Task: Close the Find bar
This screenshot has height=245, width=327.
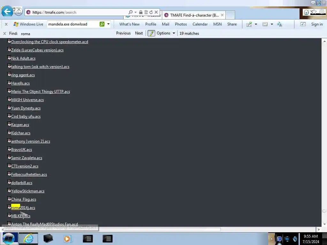Action: pos(4,33)
